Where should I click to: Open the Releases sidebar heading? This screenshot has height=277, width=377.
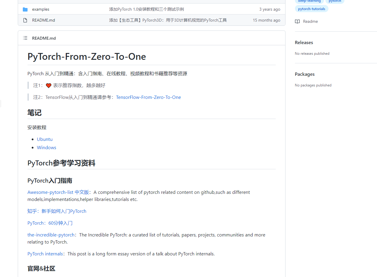click(x=304, y=43)
